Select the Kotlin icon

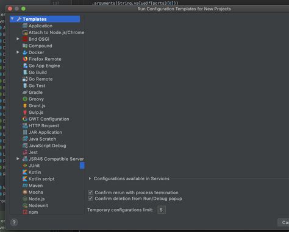click(x=25, y=172)
